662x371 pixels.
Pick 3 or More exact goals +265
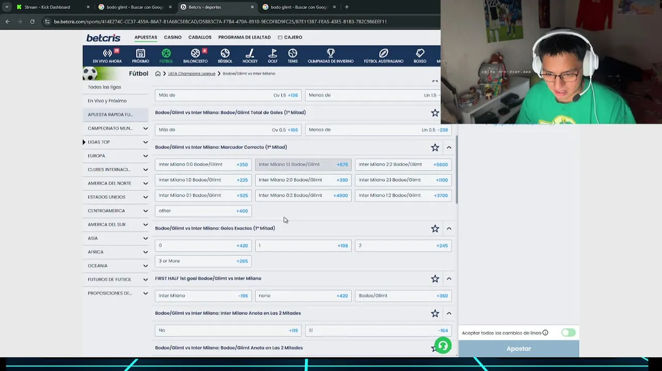pos(203,261)
